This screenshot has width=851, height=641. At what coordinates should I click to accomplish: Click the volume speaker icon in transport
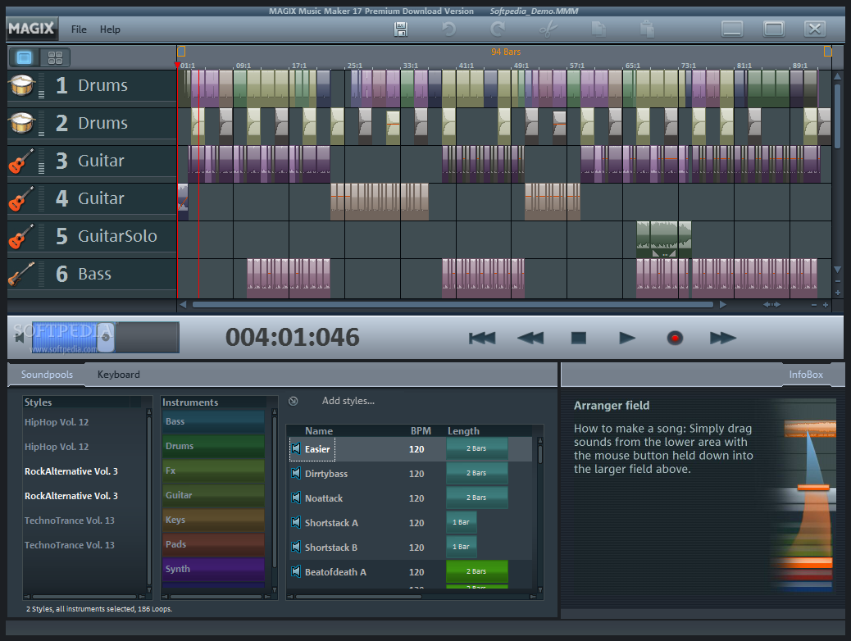(20, 338)
